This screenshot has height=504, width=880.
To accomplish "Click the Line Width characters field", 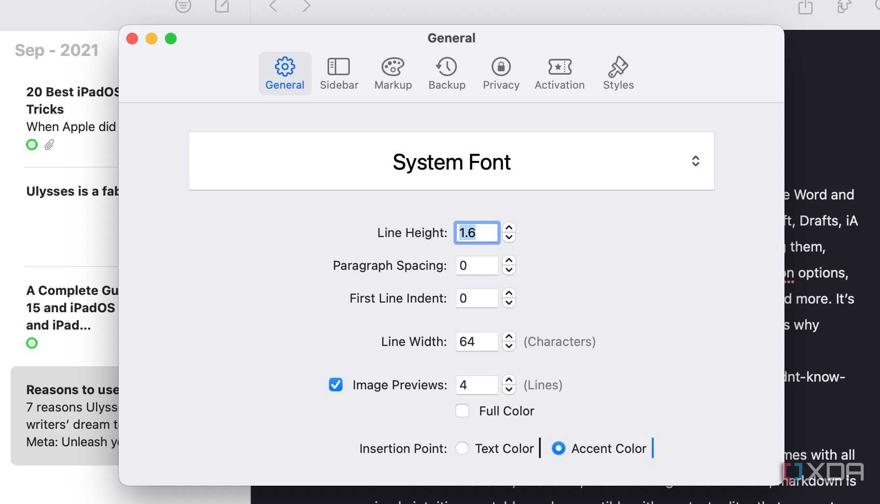I will pos(477,342).
